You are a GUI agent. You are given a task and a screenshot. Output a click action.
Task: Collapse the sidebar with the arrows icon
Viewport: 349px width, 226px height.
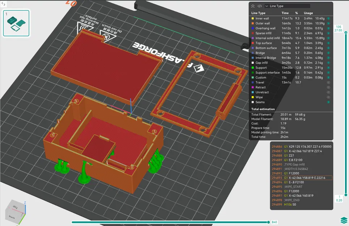(3, 4)
